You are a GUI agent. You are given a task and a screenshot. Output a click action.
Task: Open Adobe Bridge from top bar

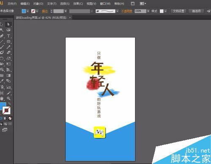(133, 4)
